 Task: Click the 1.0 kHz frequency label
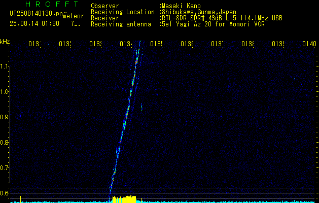pyautogui.click(x=4, y=92)
